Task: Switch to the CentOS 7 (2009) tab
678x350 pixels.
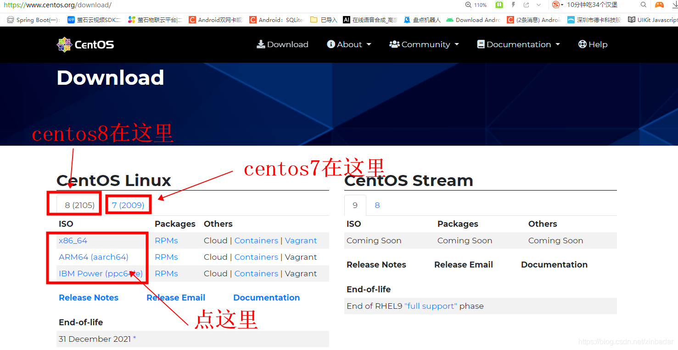Action: pyautogui.click(x=128, y=205)
